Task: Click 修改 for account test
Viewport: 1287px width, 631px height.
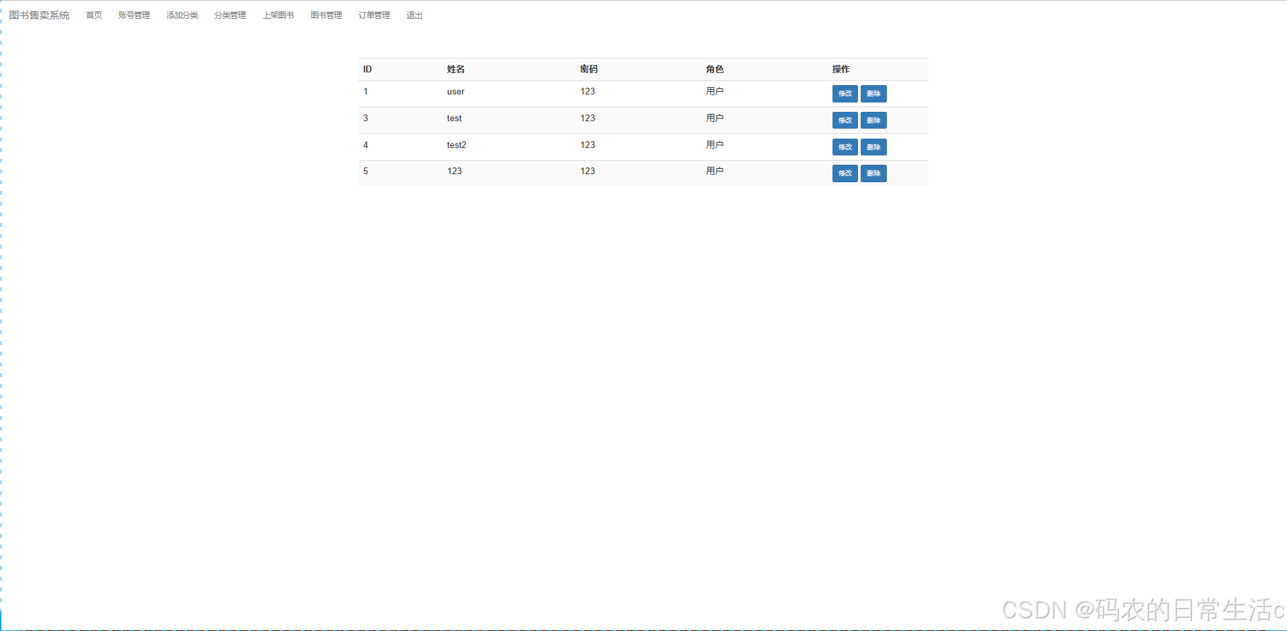Action: coord(844,120)
